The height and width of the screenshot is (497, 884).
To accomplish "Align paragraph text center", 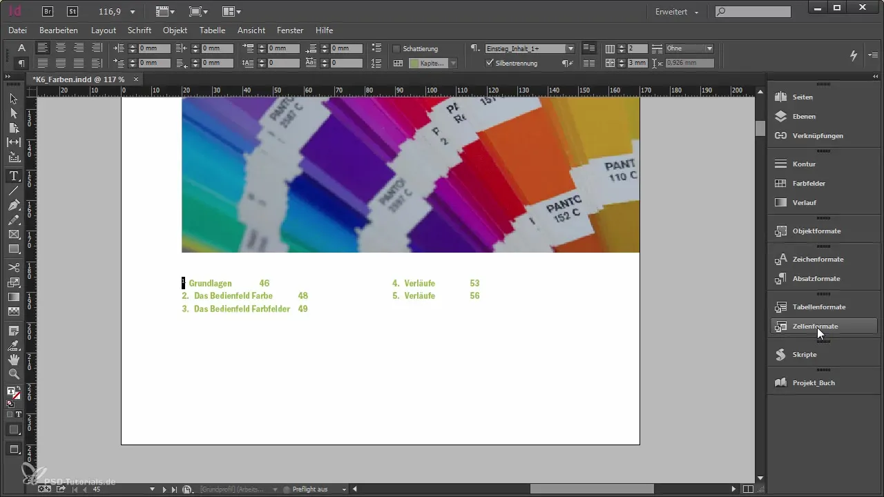I will pyautogui.click(x=61, y=48).
